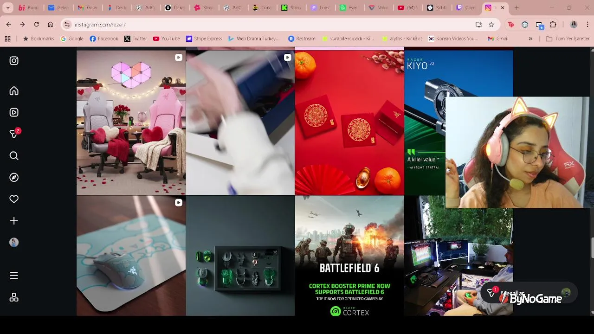Open the alyfps - KickBot bookmark

(x=401, y=39)
